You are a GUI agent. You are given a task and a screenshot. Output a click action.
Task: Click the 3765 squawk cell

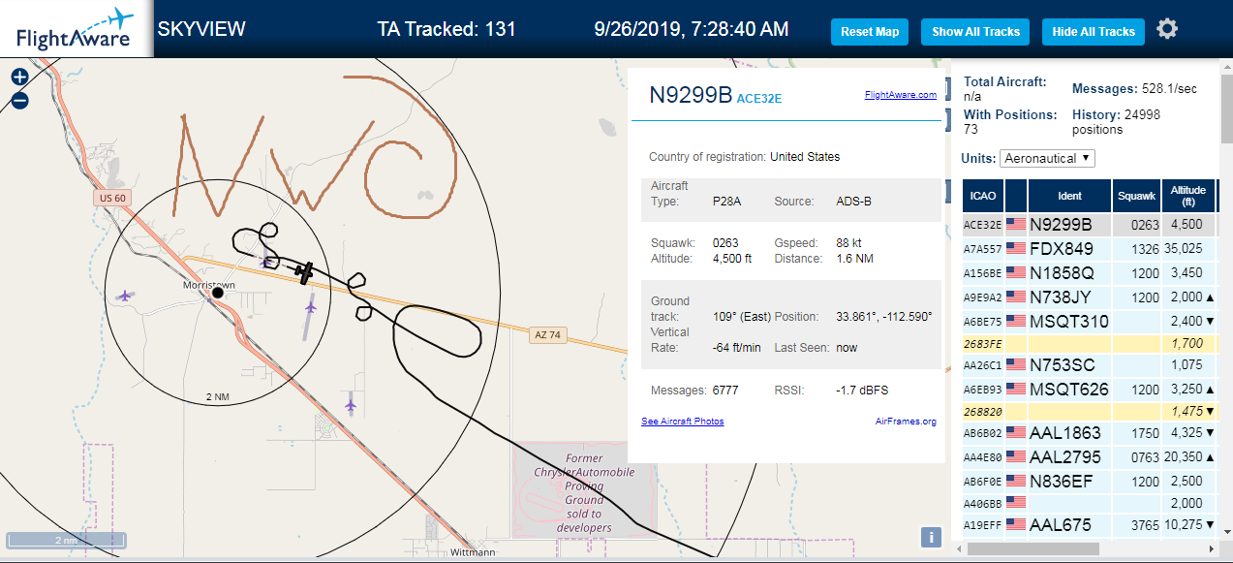1137,525
